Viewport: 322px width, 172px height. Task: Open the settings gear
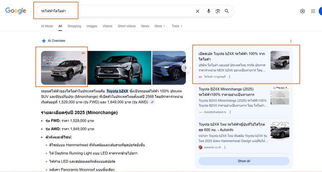pyautogui.click(x=303, y=11)
